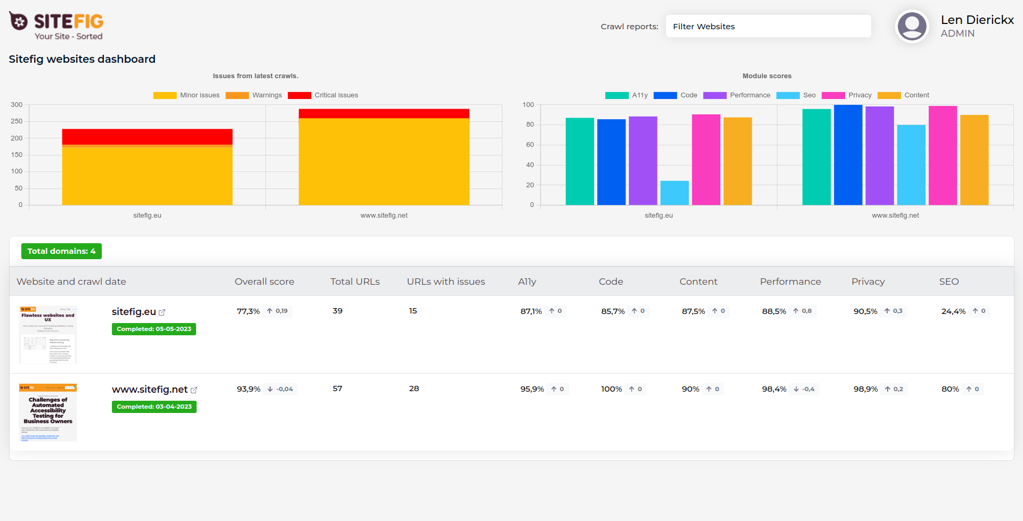The image size is (1023, 521).
Task: Toggle Warnings legend swatch
Action: click(x=237, y=95)
